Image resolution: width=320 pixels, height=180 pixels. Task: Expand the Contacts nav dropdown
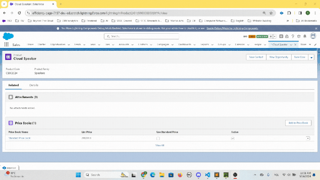click(151, 44)
